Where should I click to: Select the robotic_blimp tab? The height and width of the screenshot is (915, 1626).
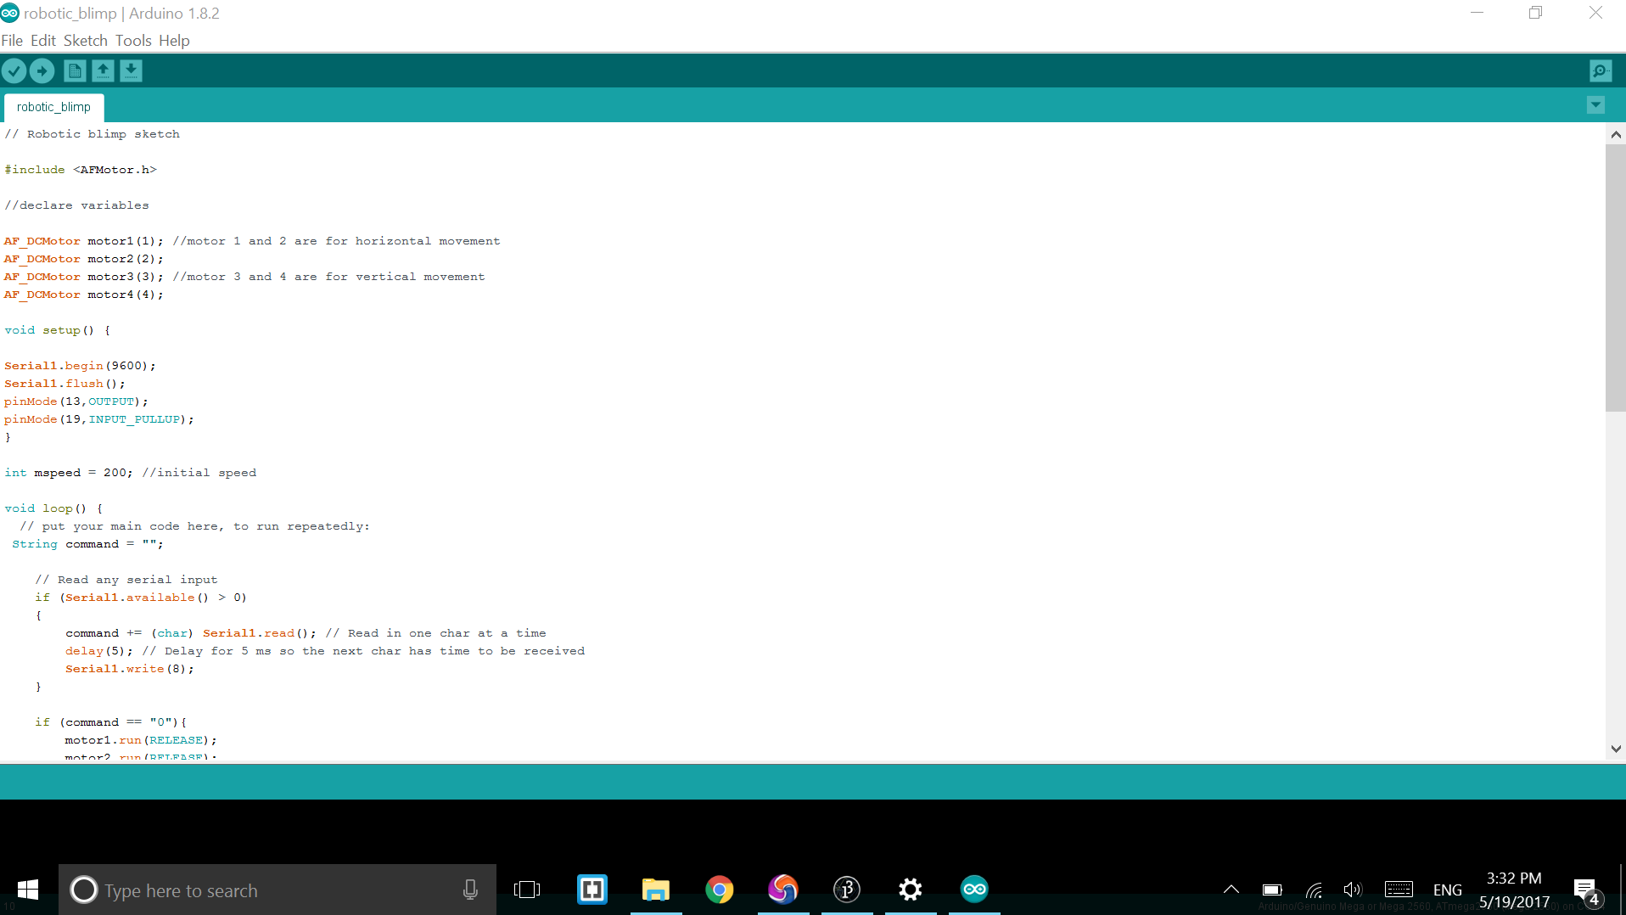(x=53, y=107)
